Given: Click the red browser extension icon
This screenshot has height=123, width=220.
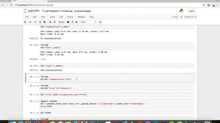Looking at the screenshot, I should pyautogui.click(x=214, y=5).
